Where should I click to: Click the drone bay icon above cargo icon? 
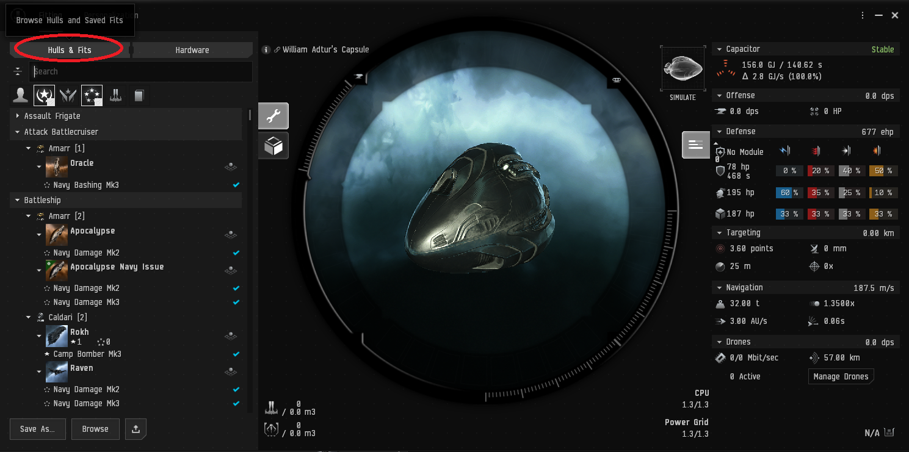point(271,407)
